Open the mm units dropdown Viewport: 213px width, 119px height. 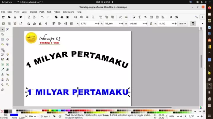point(182,24)
